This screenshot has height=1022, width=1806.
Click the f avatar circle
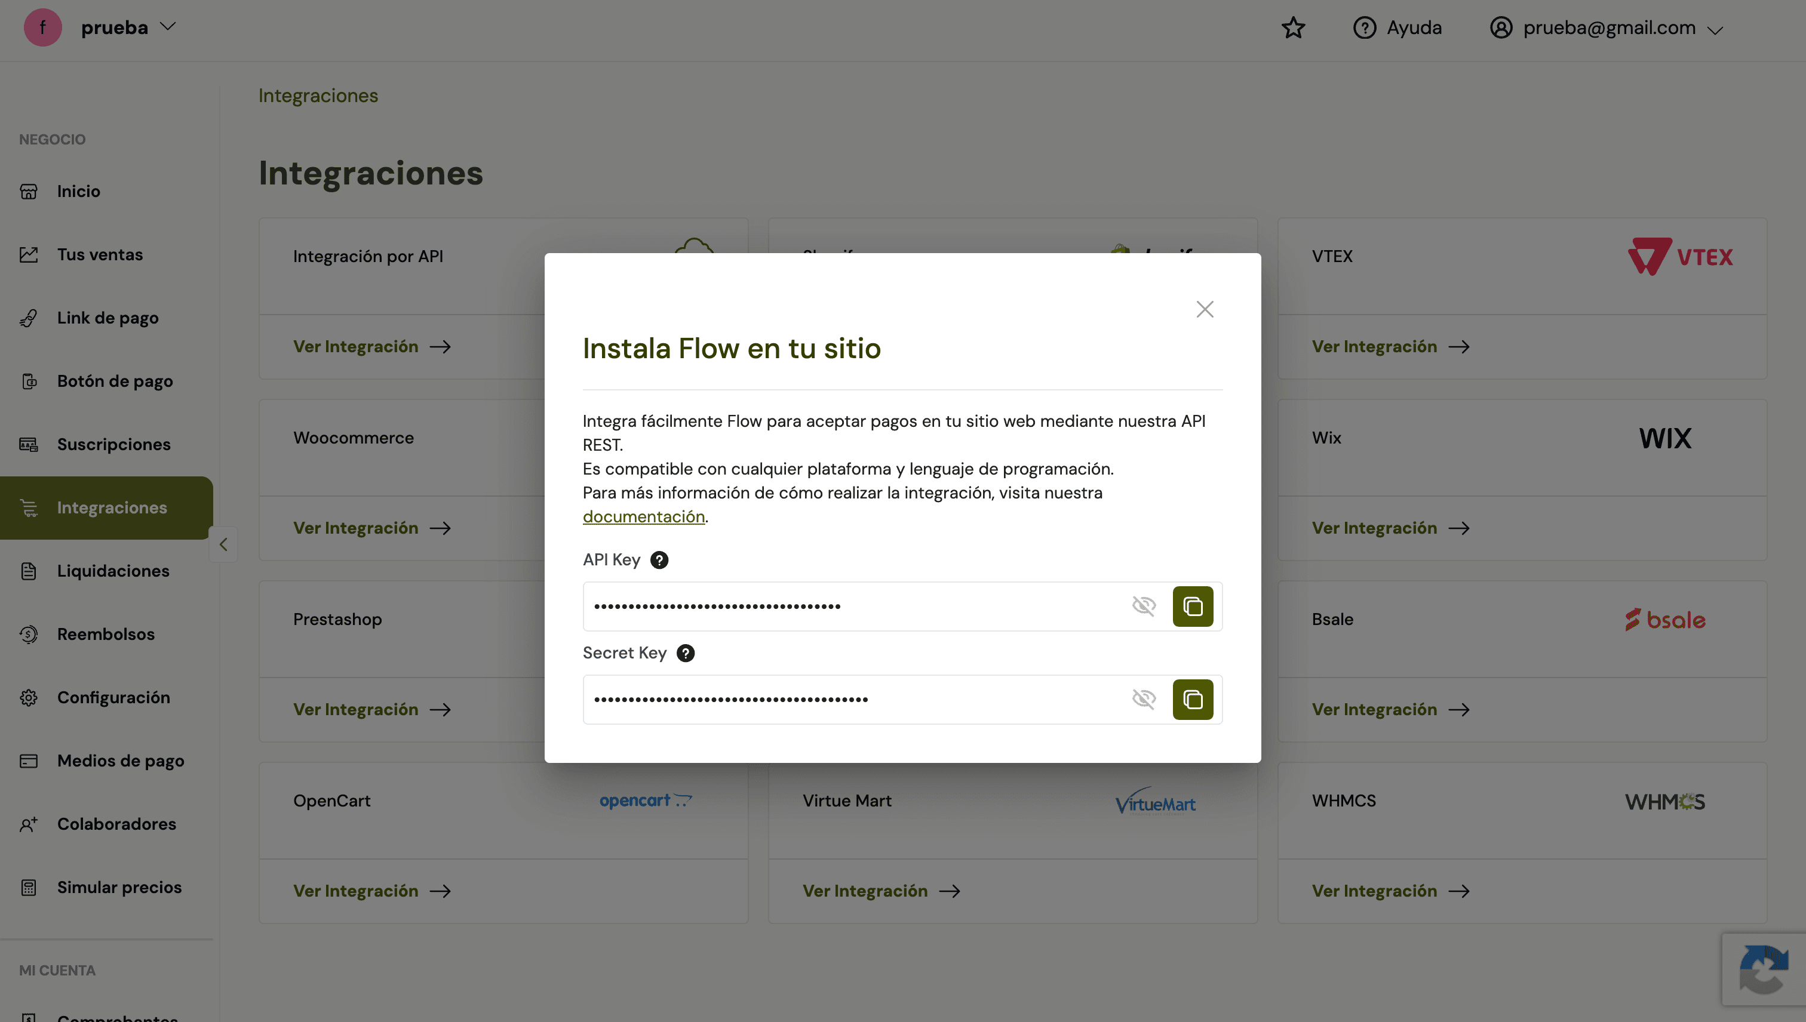click(43, 27)
